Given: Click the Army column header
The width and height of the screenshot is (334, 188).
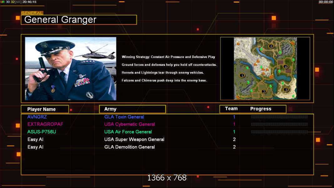Looking at the screenshot, I should click(x=132, y=109).
